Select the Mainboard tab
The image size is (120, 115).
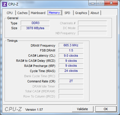(x=38, y=13)
